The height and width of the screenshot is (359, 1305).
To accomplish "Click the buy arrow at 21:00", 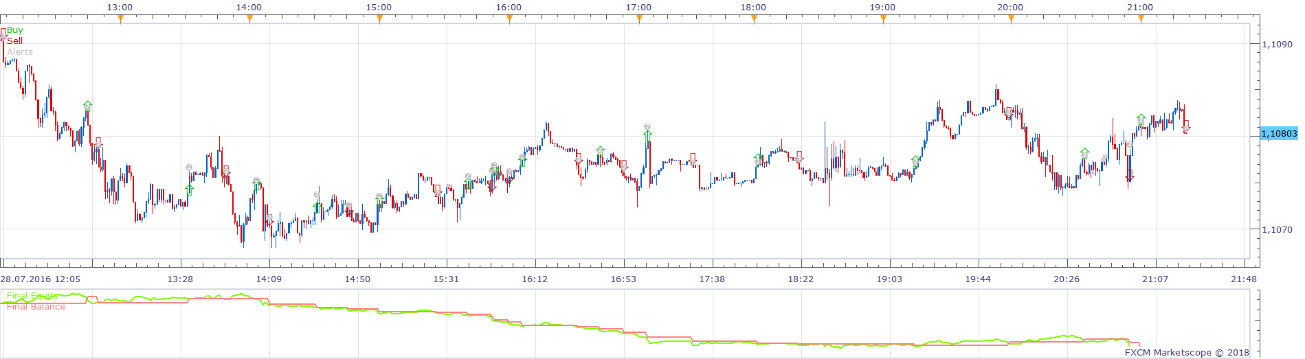I will [1141, 119].
